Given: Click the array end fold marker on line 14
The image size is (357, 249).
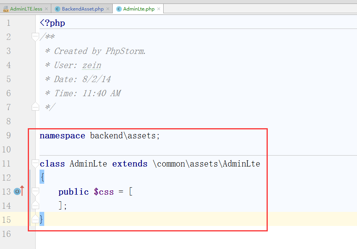Looking at the screenshot, I should (x=35, y=205).
